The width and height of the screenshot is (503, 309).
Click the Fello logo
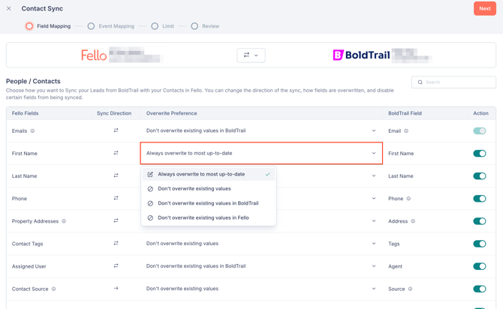tap(94, 55)
